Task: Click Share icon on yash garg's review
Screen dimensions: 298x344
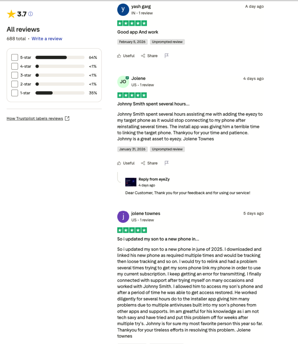Action: point(149,56)
